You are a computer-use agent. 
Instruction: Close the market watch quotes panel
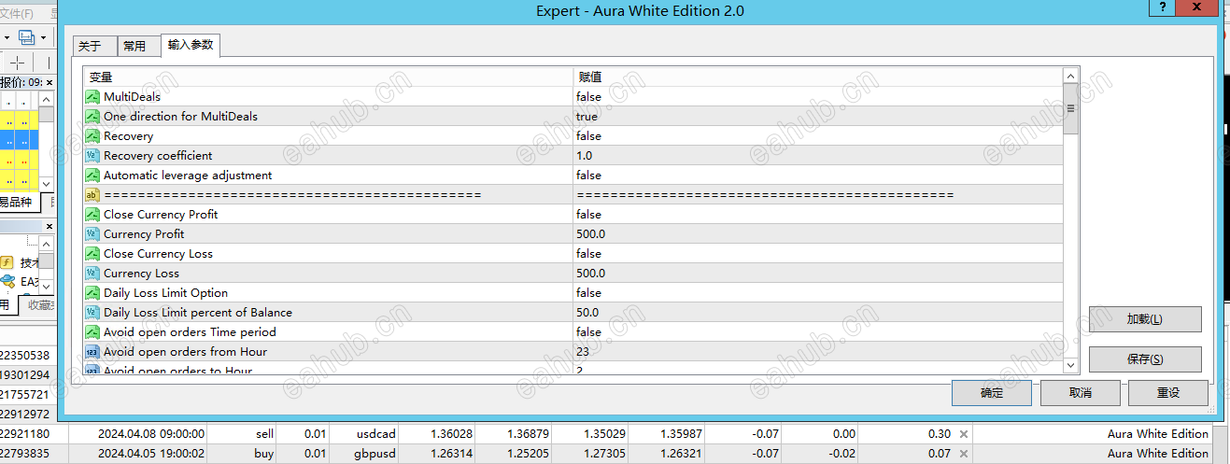tap(49, 82)
